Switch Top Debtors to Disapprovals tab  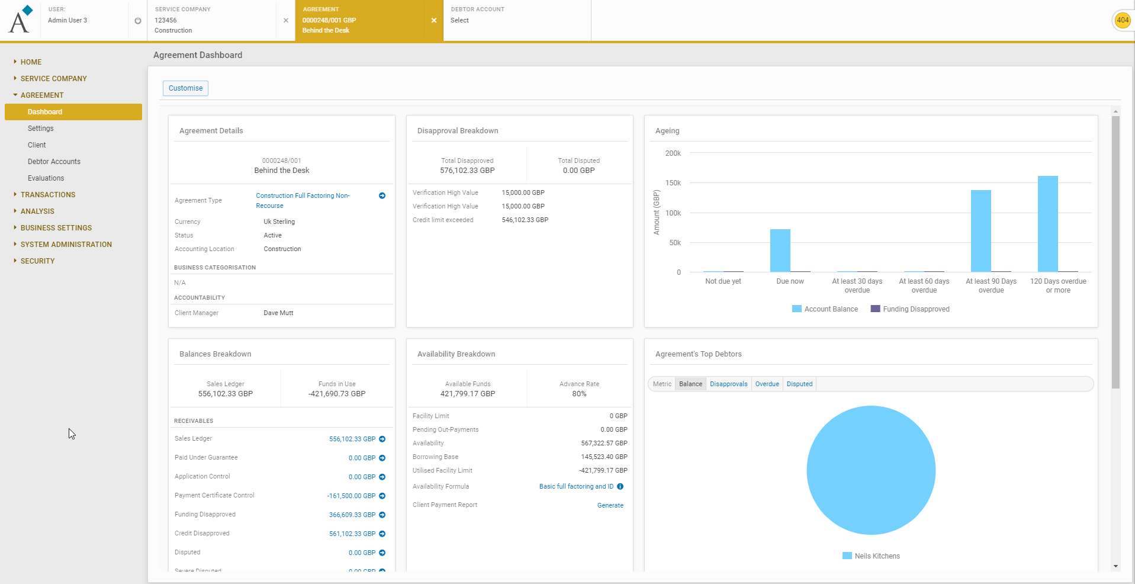click(728, 384)
